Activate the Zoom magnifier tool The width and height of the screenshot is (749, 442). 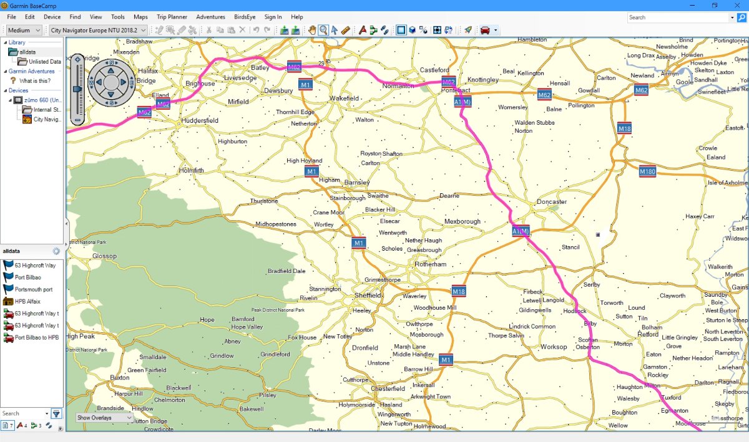(x=323, y=30)
